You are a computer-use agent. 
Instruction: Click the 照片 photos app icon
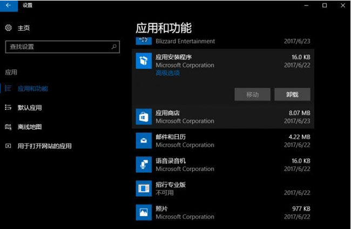point(144,212)
